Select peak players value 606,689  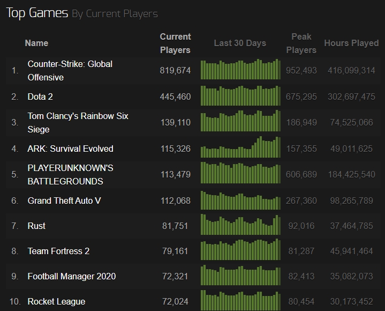pyautogui.click(x=301, y=175)
